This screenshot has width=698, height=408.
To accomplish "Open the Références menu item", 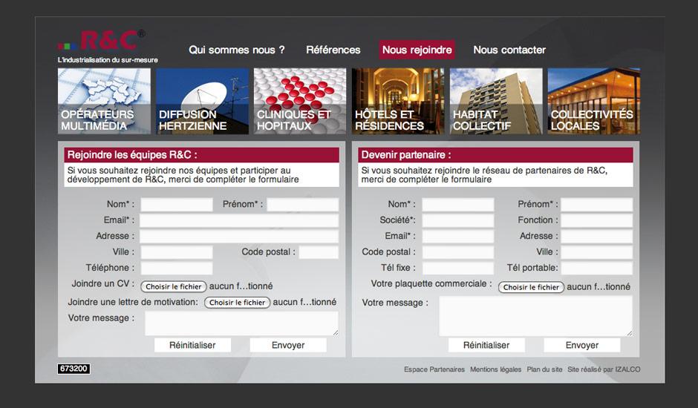I will (x=333, y=50).
